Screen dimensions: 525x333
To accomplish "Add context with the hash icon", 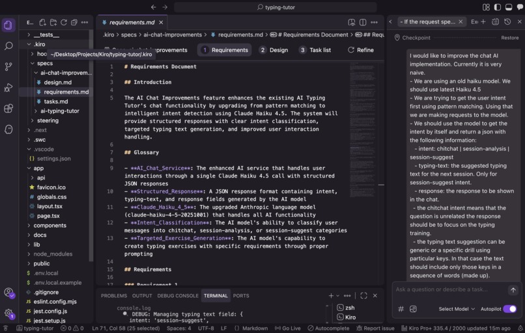I will [x=401, y=309].
